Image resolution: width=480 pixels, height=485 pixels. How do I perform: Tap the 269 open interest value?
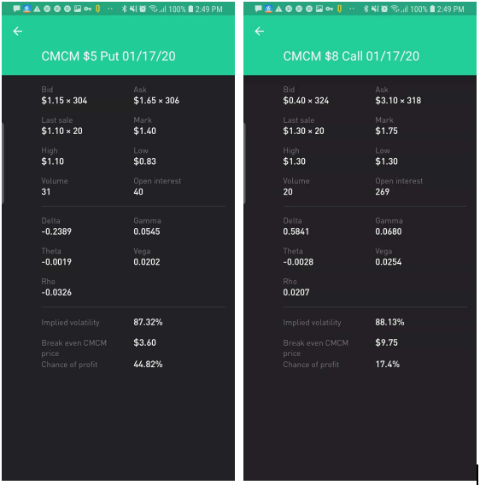[x=382, y=192]
